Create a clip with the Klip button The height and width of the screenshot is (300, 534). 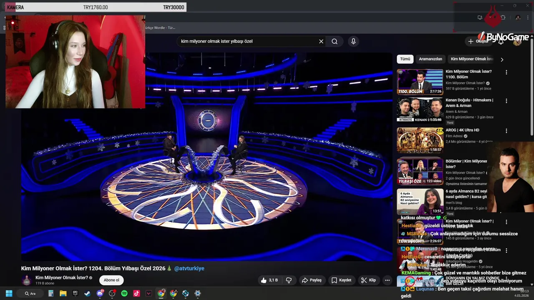click(368, 280)
